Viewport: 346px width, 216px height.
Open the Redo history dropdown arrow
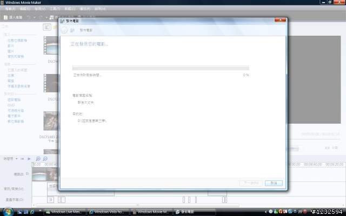click(46, 17)
